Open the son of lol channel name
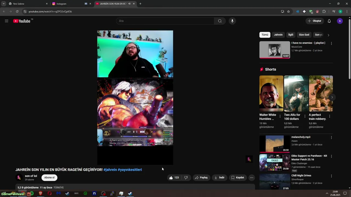Image resolution: width=351 pixels, height=197 pixels. 31,176
